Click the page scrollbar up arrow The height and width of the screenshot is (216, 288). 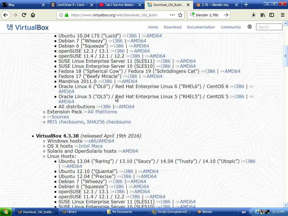pyautogui.click(x=286, y=23)
